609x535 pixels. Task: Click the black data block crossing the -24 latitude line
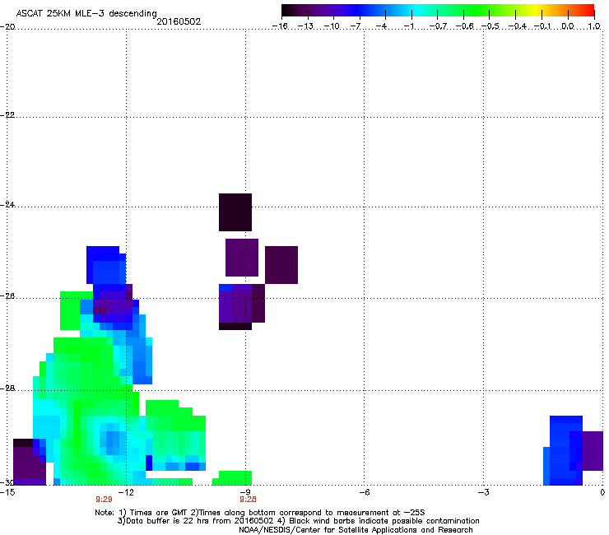(x=235, y=212)
